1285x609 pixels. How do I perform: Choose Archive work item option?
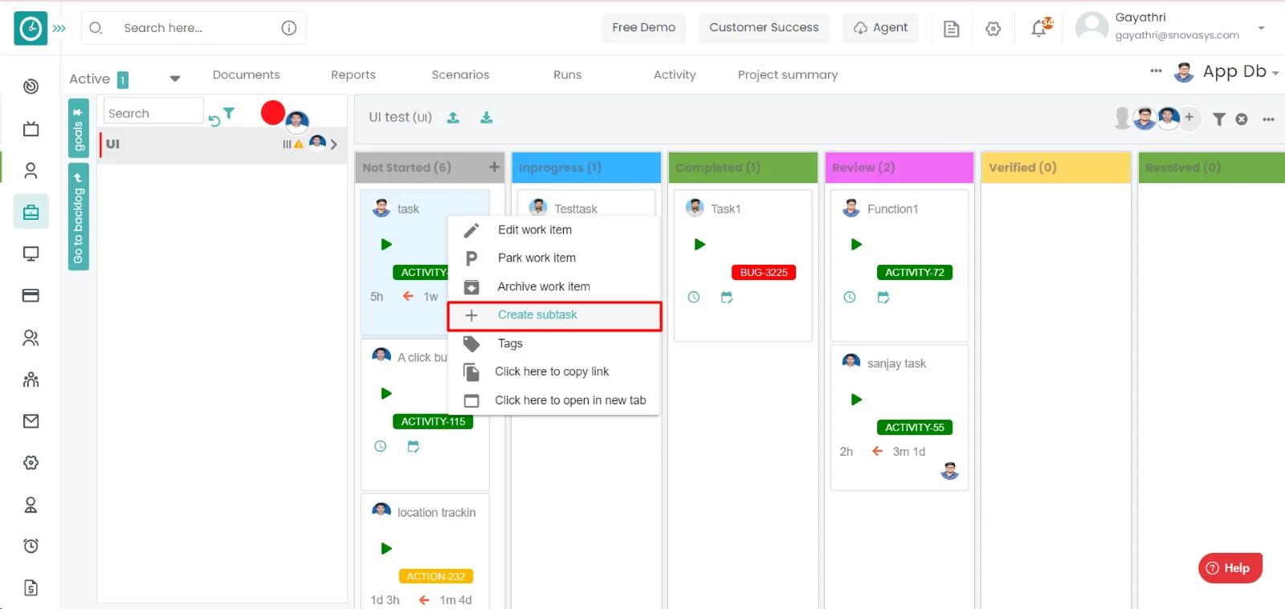[x=543, y=286]
